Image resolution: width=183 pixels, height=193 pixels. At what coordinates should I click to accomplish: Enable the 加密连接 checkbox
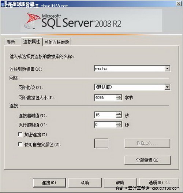(x=20, y=134)
